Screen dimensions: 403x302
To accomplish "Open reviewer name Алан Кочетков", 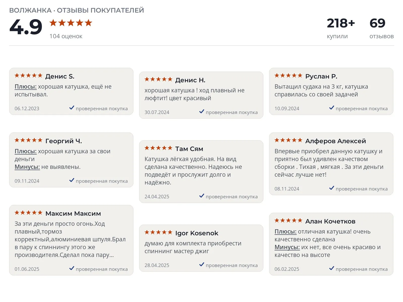I will [x=330, y=221].
